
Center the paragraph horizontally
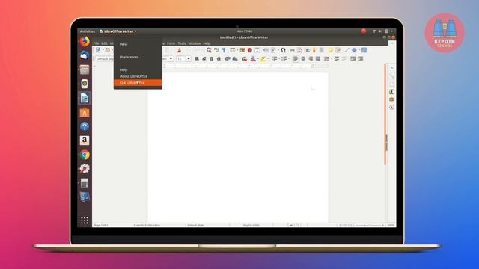(x=303, y=58)
